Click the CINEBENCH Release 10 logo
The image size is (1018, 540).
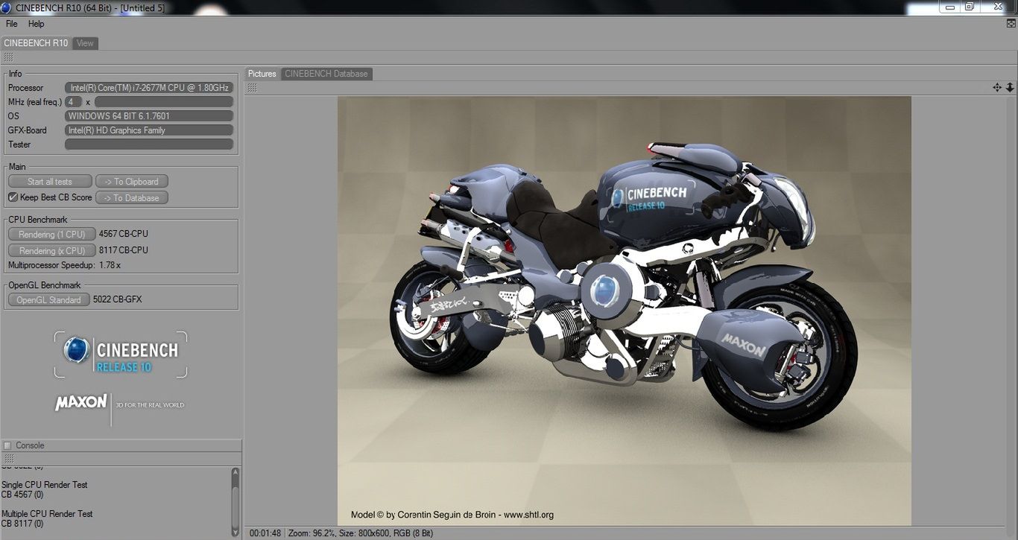[x=121, y=355]
